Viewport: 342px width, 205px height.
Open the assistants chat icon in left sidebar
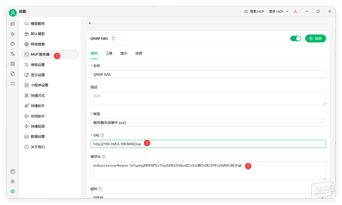tap(13, 24)
